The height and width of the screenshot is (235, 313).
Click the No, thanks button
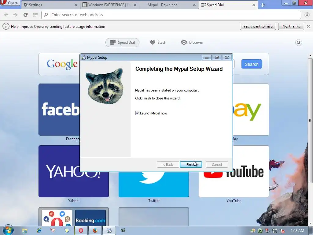291,26
